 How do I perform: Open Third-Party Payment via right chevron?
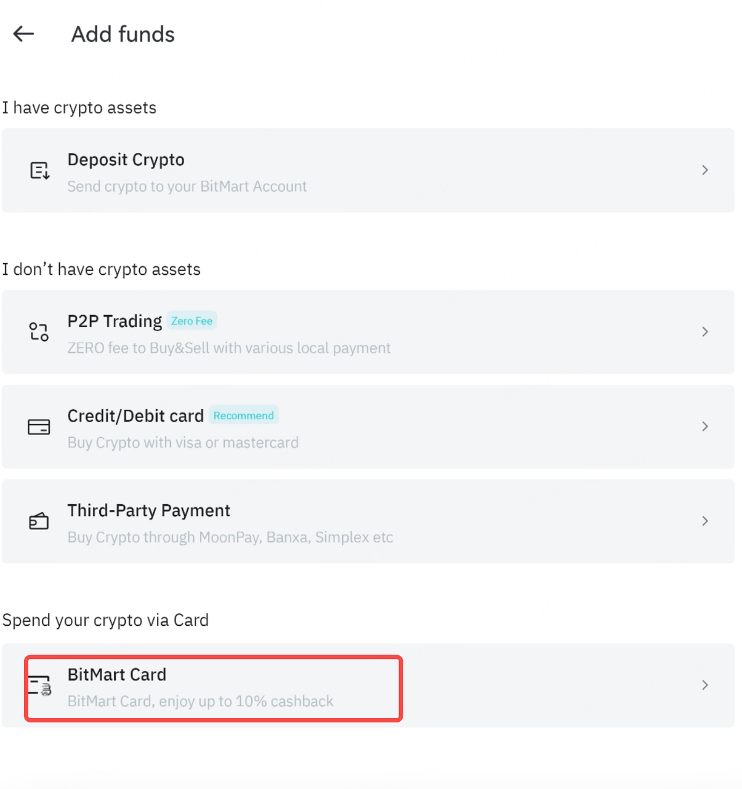(705, 521)
